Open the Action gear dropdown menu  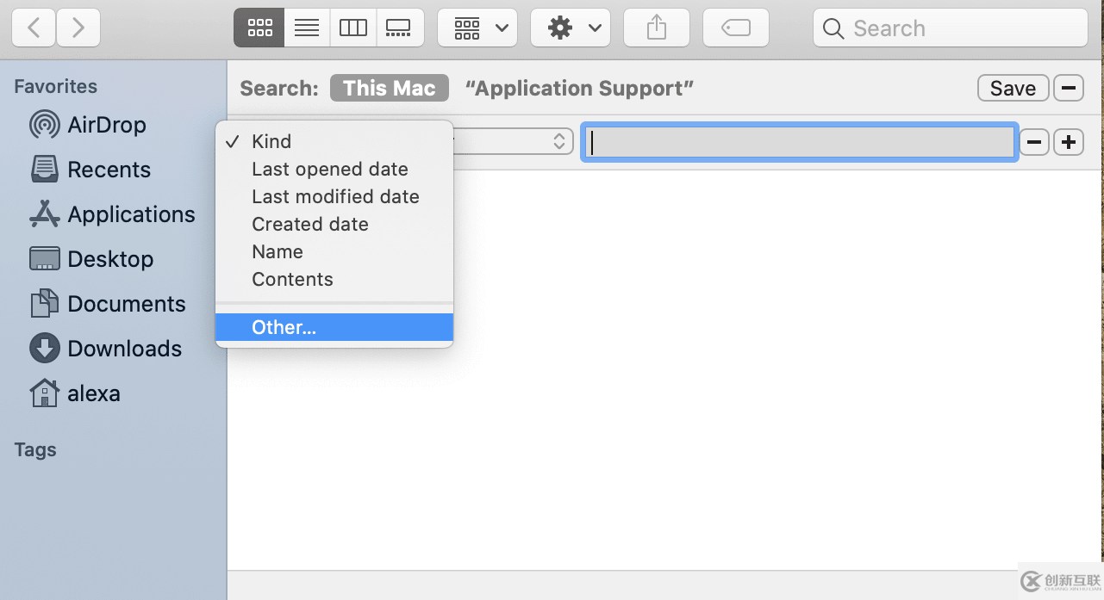click(x=571, y=28)
